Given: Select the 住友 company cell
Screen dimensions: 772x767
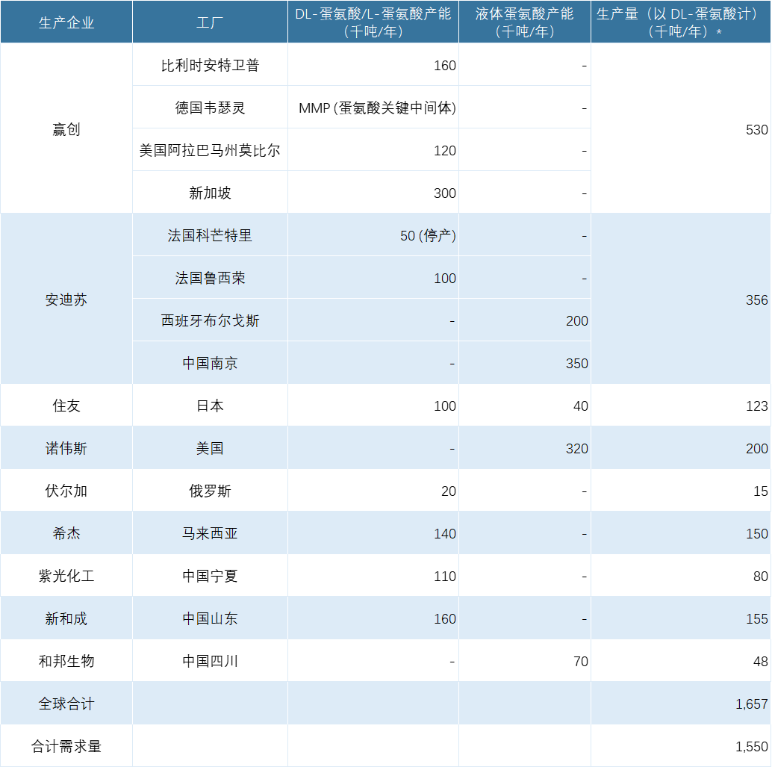Looking at the screenshot, I should tap(66, 406).
